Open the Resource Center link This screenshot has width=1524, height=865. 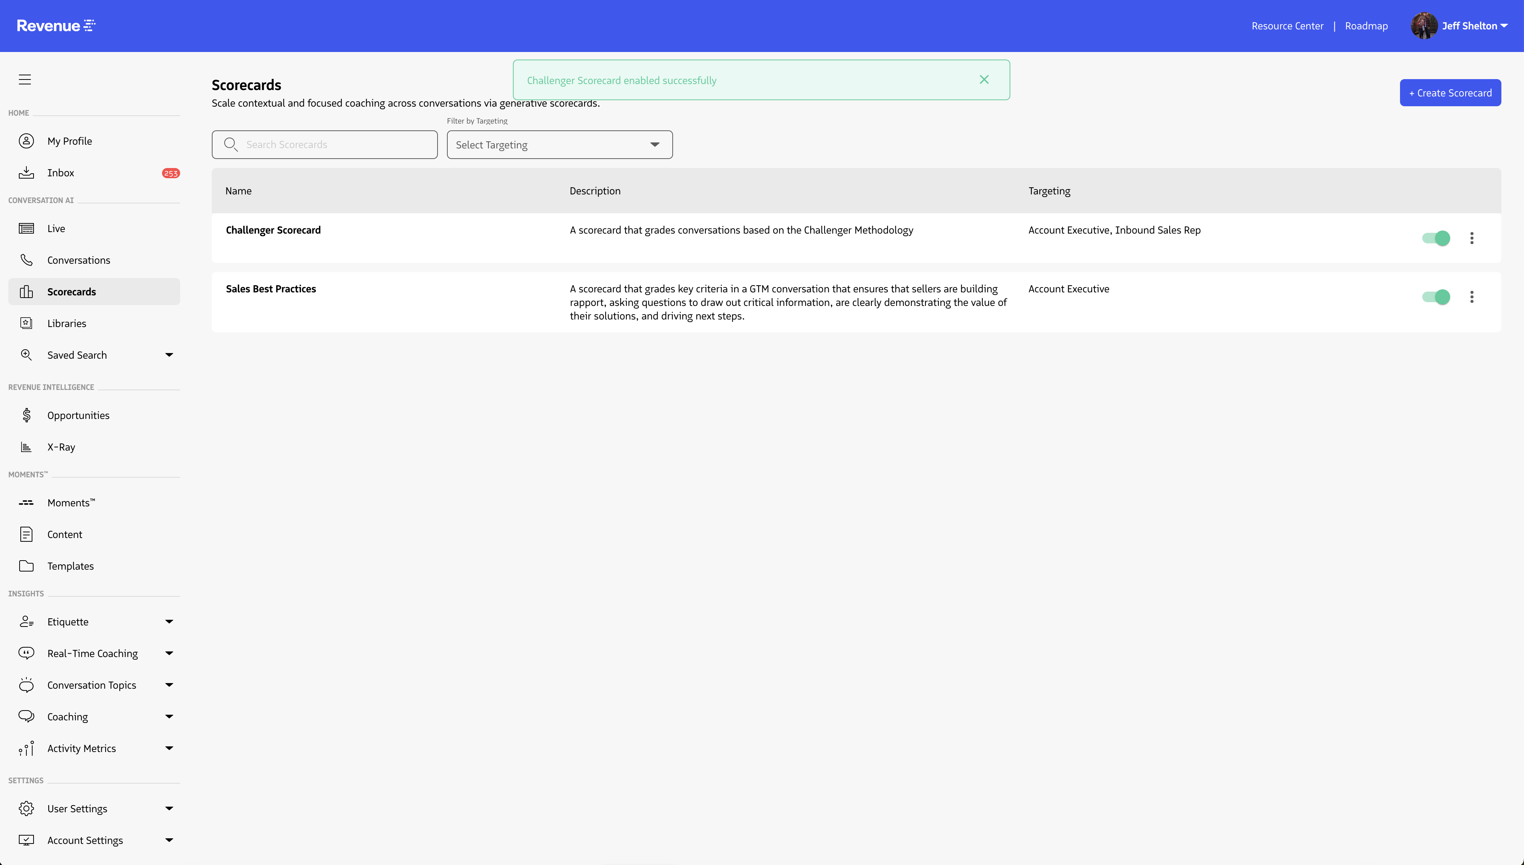tap(1288, 26)
